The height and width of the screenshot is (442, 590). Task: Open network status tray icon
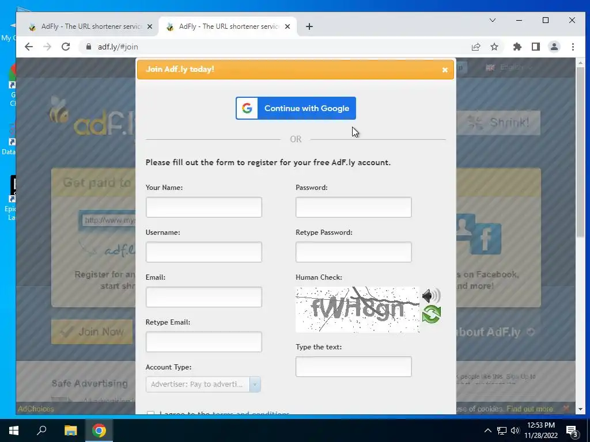click(502, 430)
